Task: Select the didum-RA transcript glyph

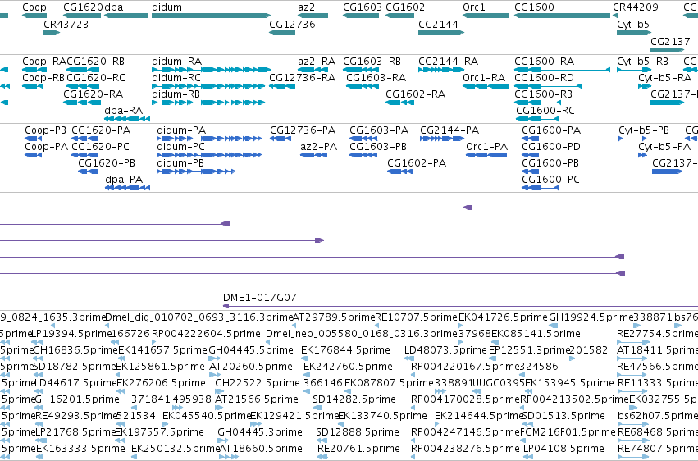Action: coord(211,70)
